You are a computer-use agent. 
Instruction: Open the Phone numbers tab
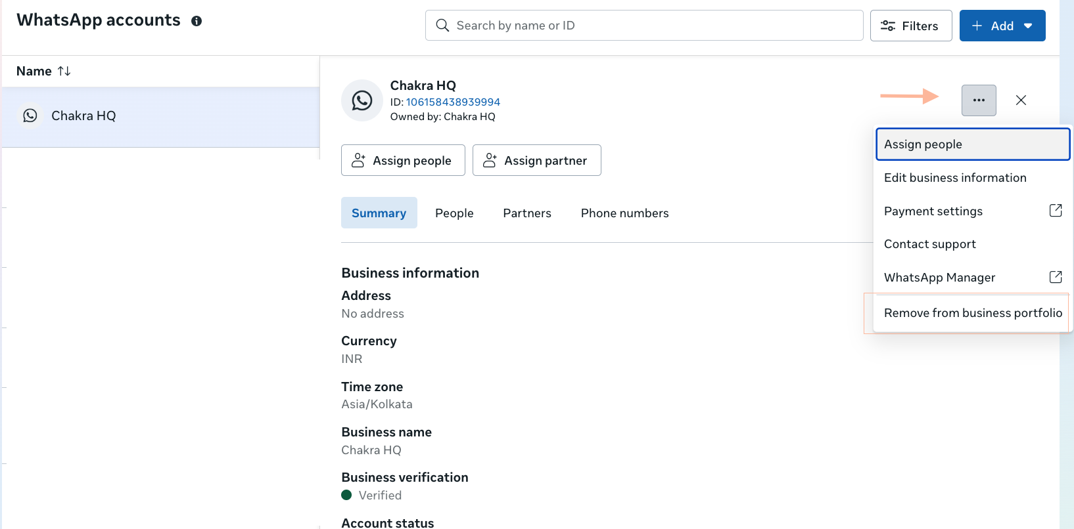(x=625, y=213)
